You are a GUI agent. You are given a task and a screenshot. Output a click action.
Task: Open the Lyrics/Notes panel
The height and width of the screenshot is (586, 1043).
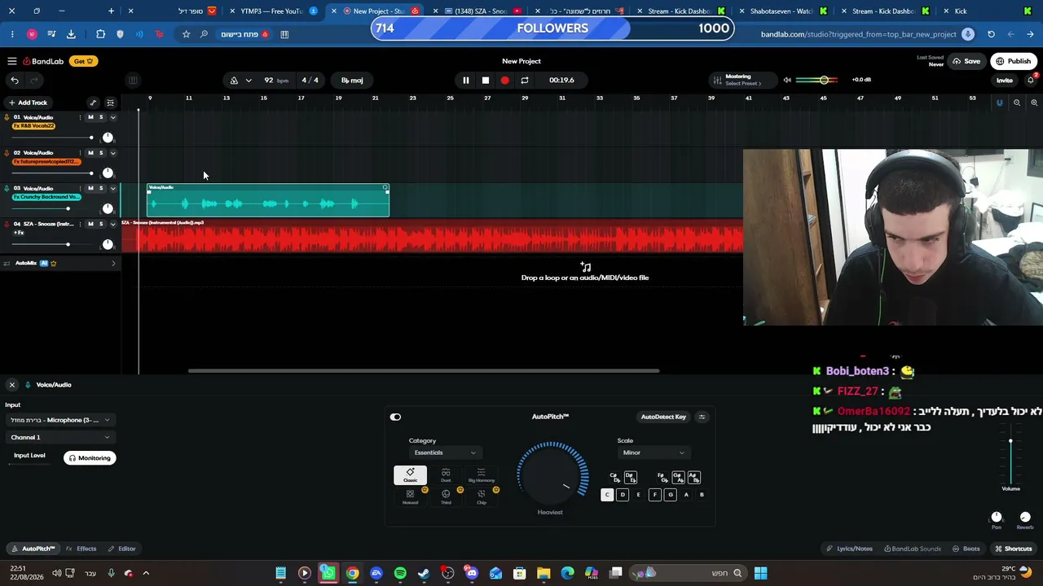(850, 549)
